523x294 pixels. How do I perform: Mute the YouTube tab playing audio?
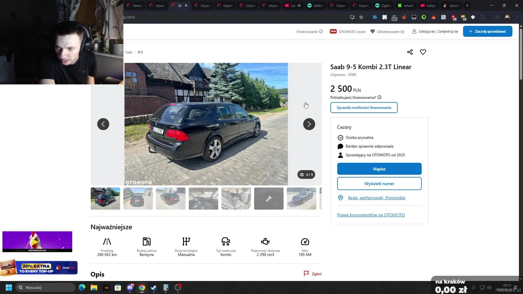(x=299, y=5)
